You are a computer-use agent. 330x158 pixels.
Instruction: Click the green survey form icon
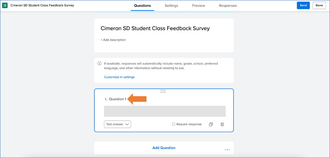5,5
